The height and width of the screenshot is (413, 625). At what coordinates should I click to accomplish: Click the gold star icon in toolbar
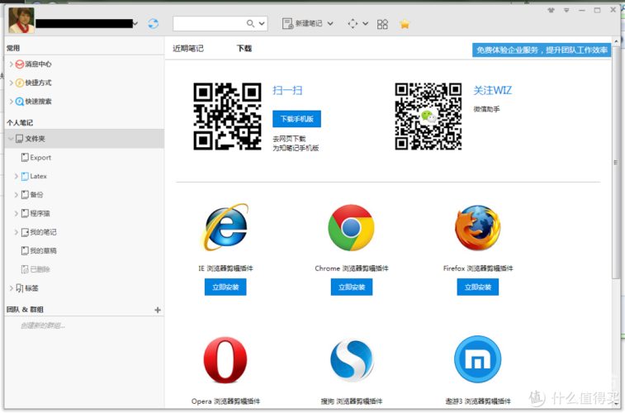tap(405, 24)
